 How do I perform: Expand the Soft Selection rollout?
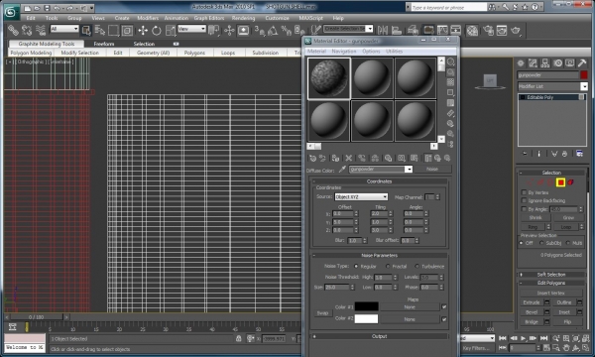point(551,275)
